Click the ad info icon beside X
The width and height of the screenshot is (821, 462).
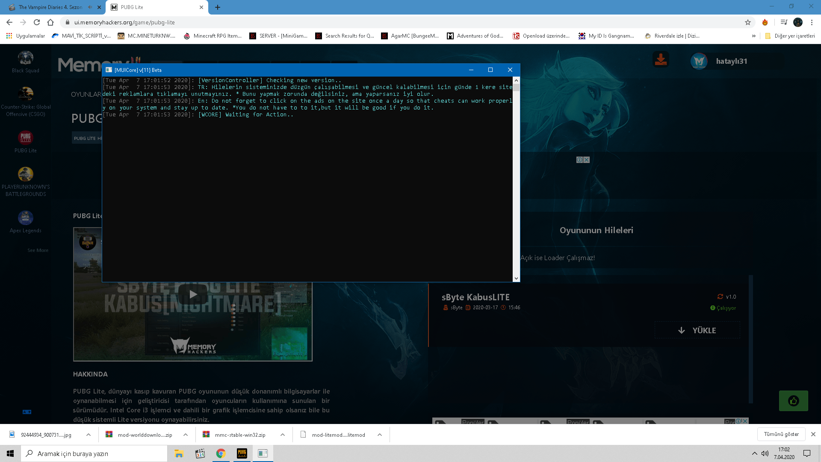click(579, 160)
